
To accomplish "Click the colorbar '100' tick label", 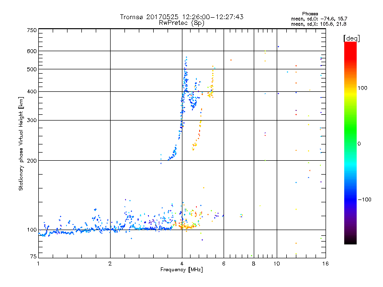I will (x=362, y=88).
